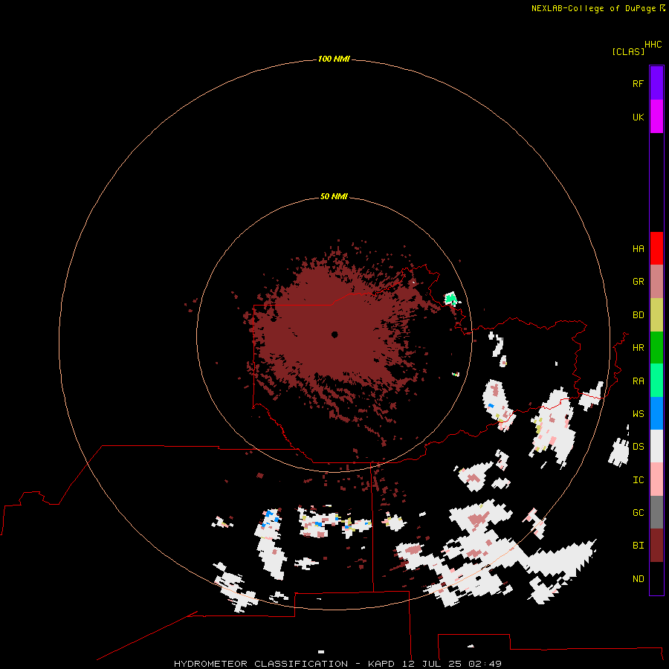Click the IC light pink swatch
The image size is (669, 669).
tap(656, 479)
